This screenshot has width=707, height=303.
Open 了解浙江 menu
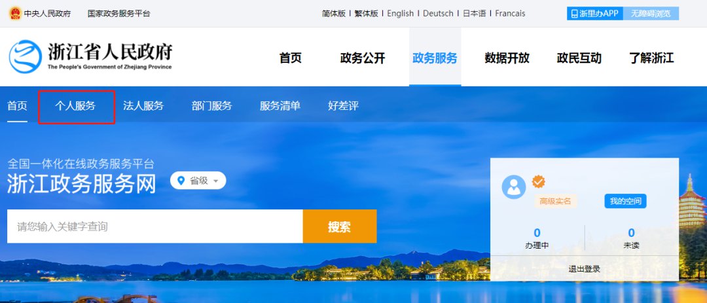click(x=651, y=58)
